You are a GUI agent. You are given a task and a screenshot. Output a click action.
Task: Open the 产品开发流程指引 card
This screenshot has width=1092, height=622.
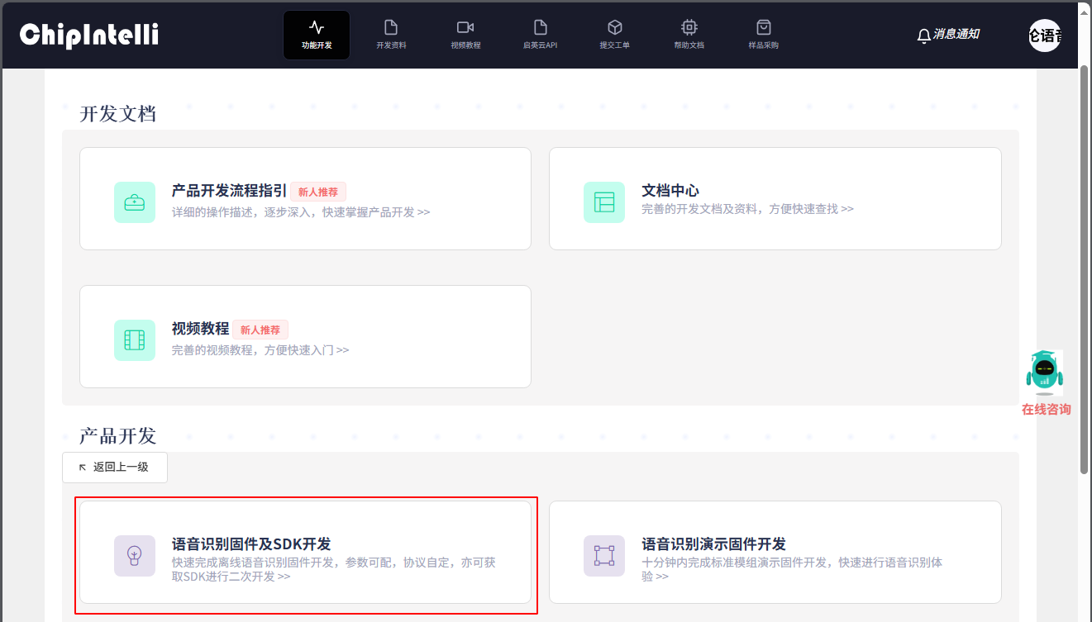click(x=305, y=198)
